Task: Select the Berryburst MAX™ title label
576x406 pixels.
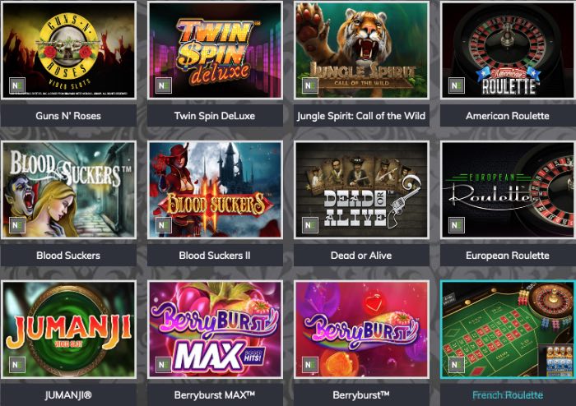Action: click(x=215, y=395)
